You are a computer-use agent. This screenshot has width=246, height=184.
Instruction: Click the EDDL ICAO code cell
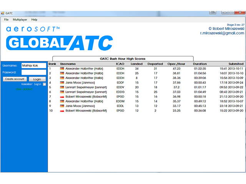pos(120,106)
